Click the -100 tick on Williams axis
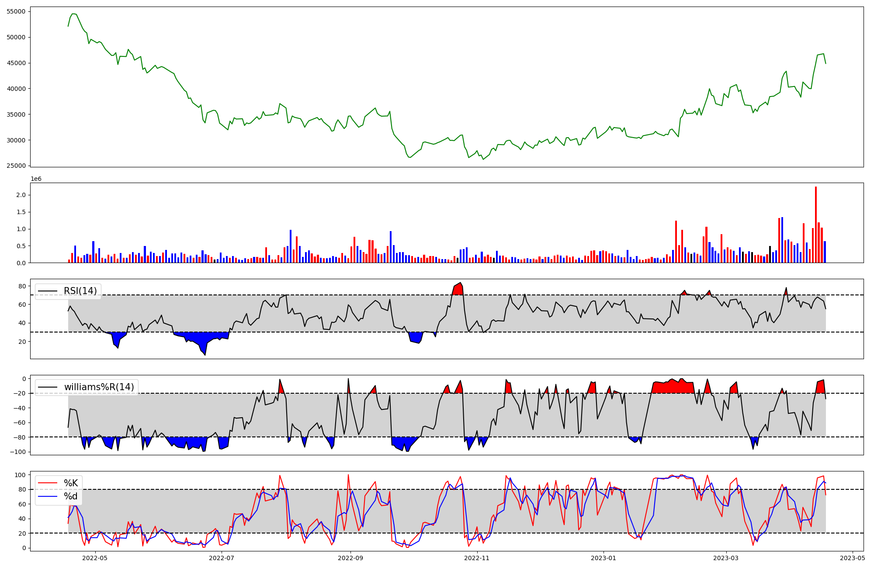 coord(18,452)
